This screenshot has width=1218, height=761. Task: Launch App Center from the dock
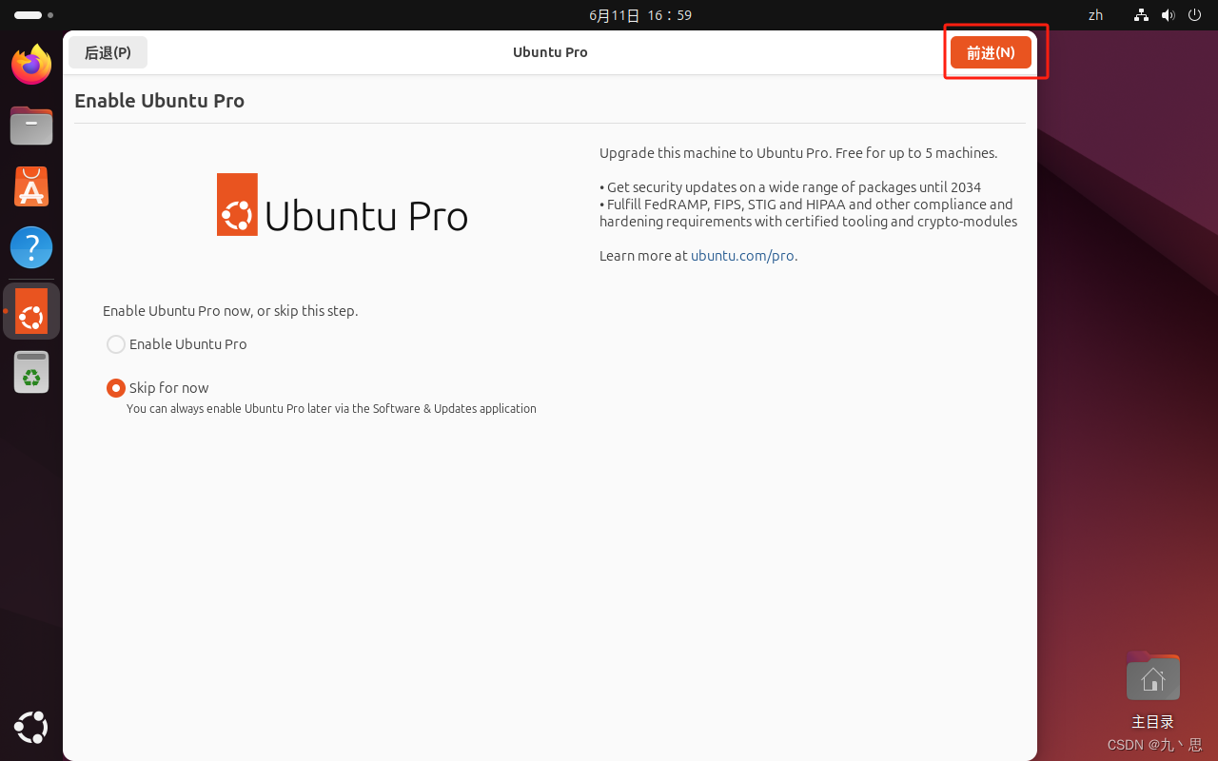30,186
